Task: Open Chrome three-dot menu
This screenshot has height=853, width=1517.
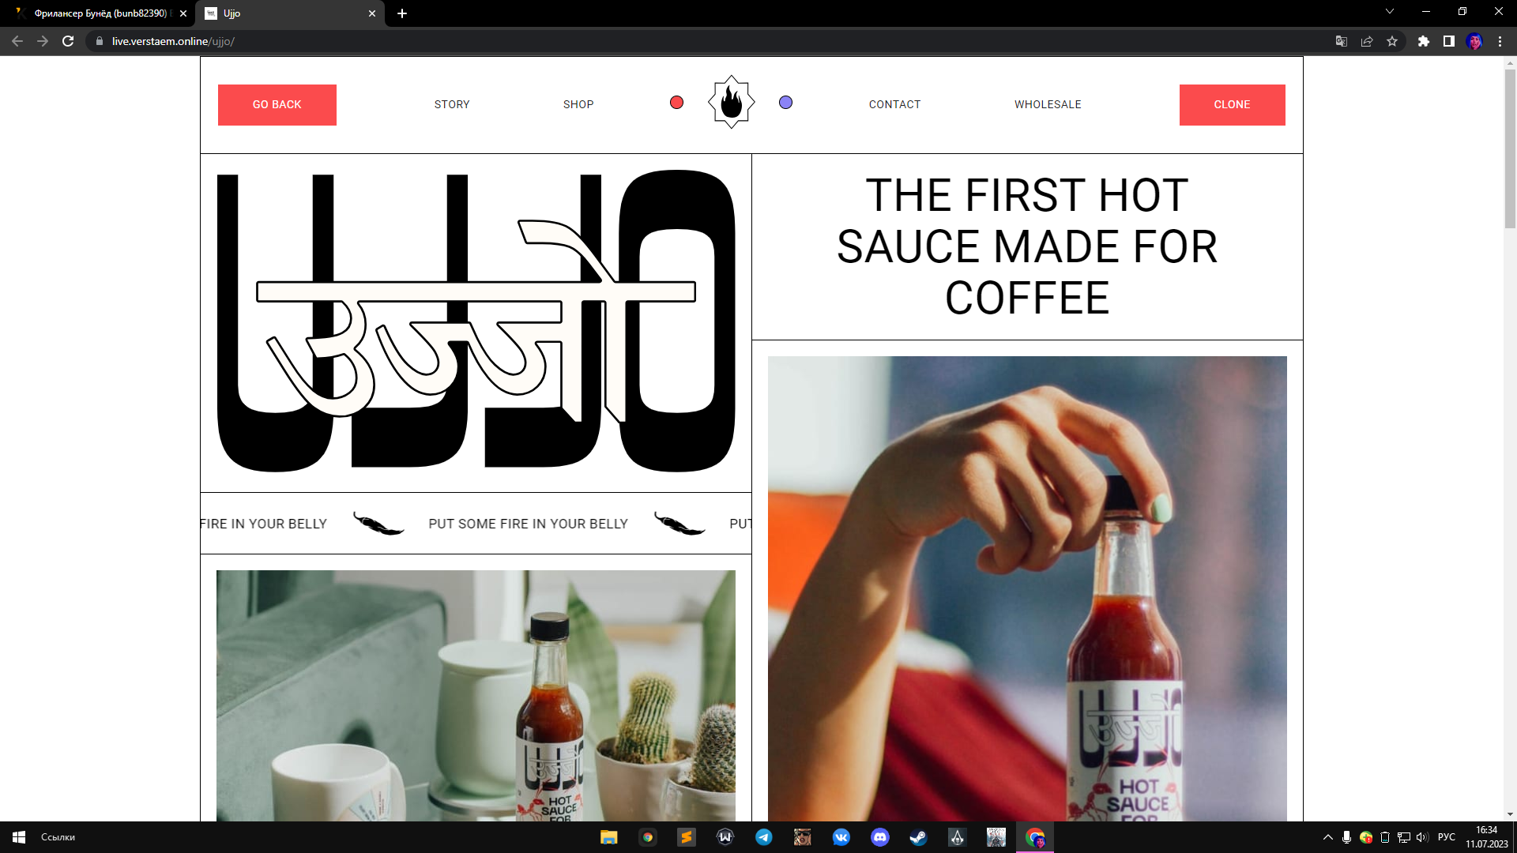Action: pyautogui.click(x=1500, y=41)
